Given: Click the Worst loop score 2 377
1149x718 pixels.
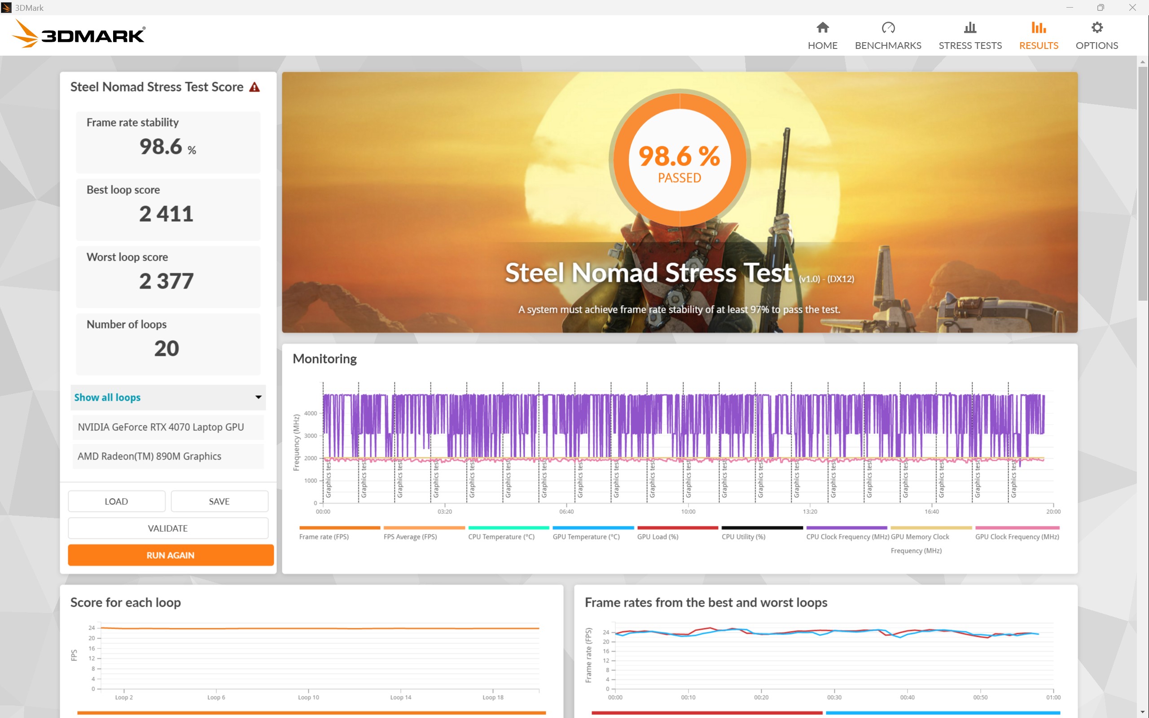Looking at the screenshot, I should pyautogui.click(x=166, y=281).
